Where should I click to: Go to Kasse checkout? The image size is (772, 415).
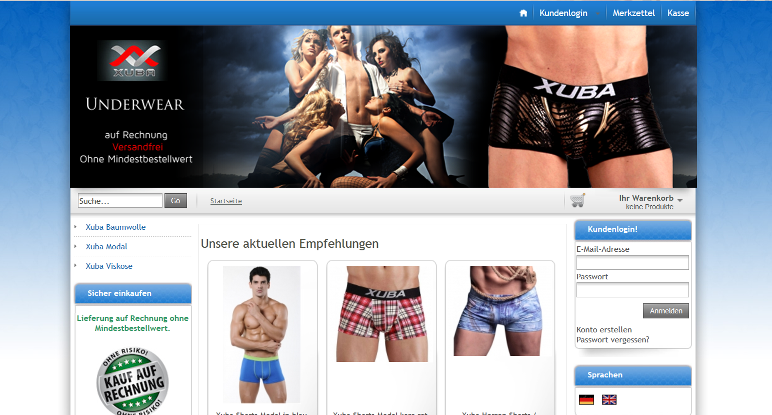pyautogui.click(x=678, y=13)
